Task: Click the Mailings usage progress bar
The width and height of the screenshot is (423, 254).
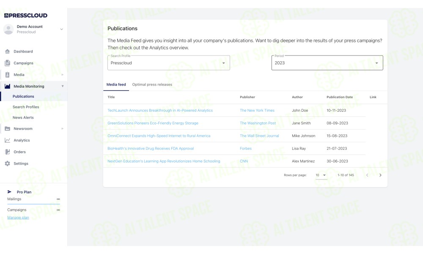Action: pos(34,204)
